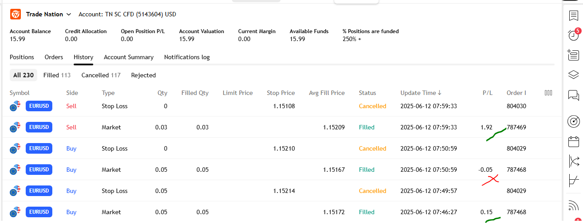
Task: Click the add-to-list plus icon in sidebar
Action: (x=573, y=55)
